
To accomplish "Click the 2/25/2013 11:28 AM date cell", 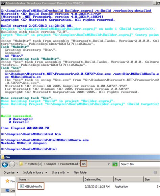I will point(97,187).
